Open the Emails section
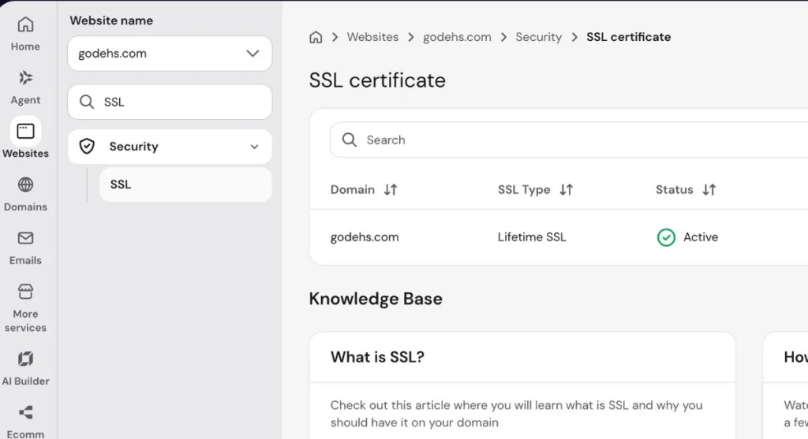 click(25, 248)
